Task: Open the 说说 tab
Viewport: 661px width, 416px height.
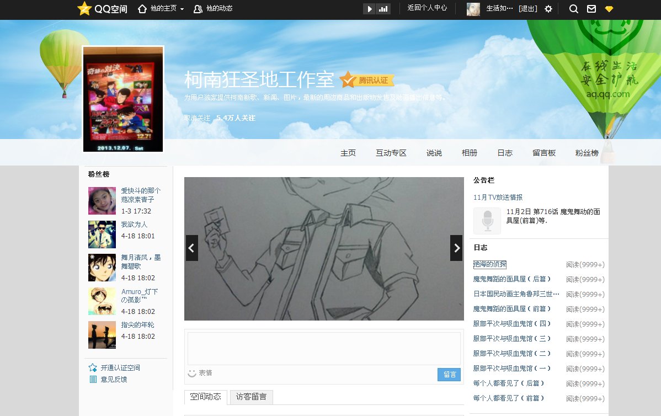Action: [x=434, y=153]
